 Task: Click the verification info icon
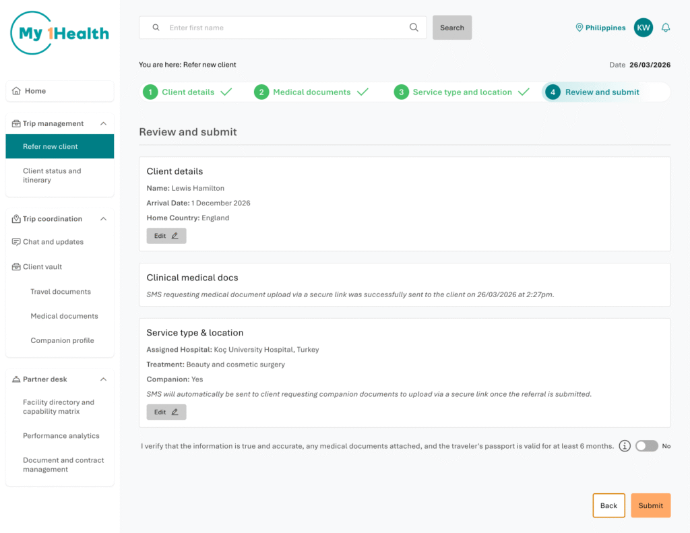pyautogui.click(x=625, y=446)
